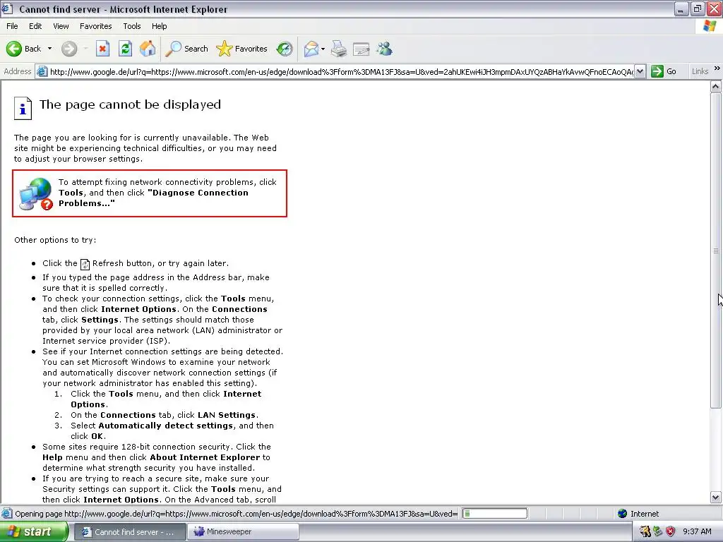
Task: Open the Search pane button
Action: [x=186, y=49]
